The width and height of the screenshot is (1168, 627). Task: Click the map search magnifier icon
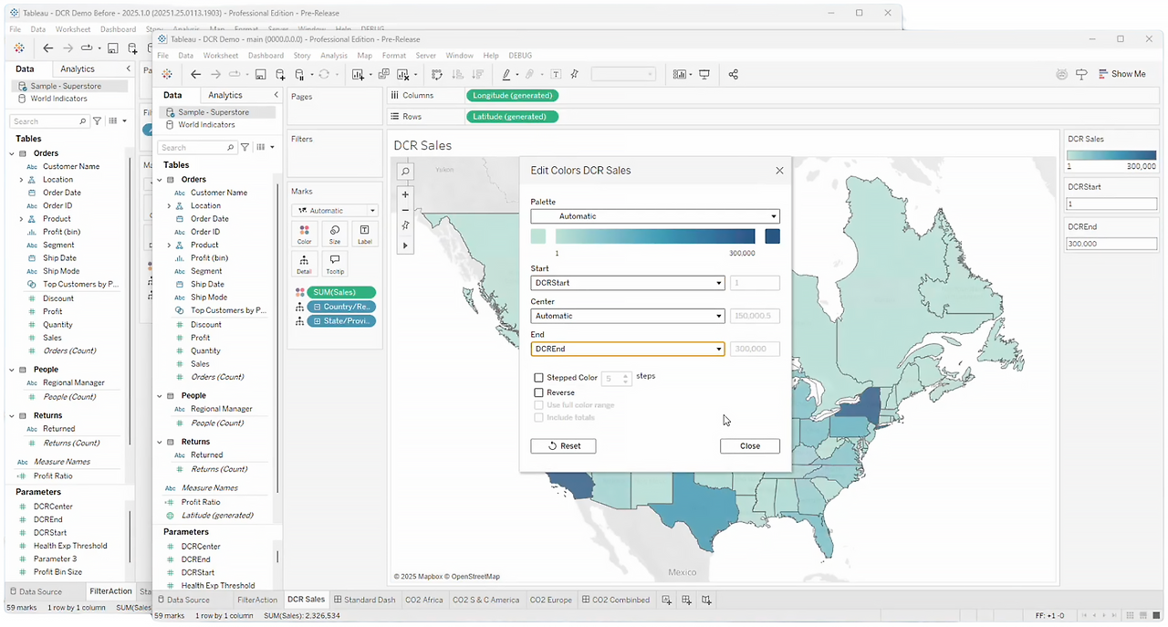405,172
